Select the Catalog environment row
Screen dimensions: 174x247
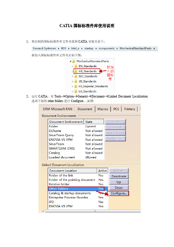76,153
